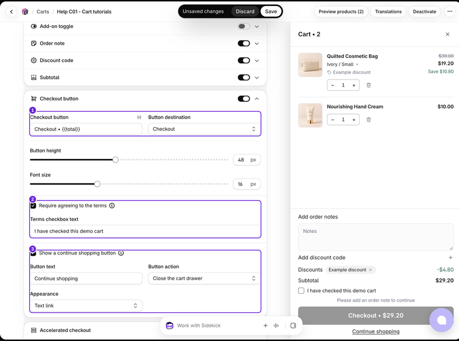The image size is (459, 341).
Task: Open the Button destination dropdown
Action: [x=204, y=129]
